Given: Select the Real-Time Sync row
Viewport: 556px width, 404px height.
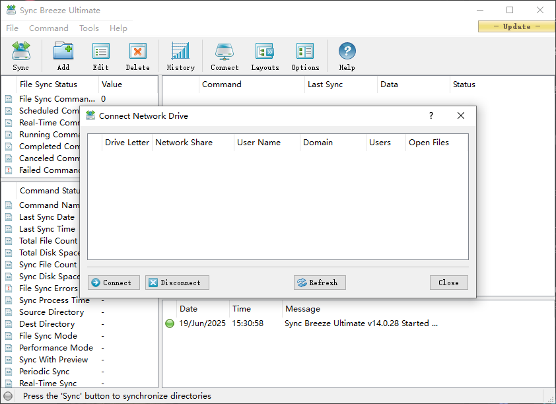Looking at the screenshot, I should [x=80, y=384].
